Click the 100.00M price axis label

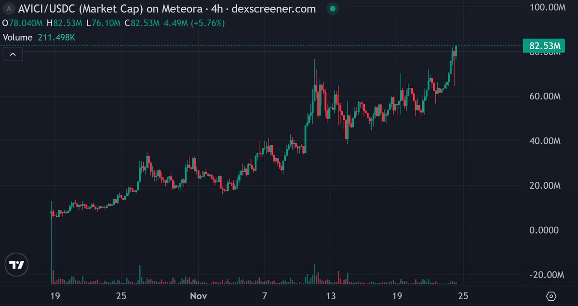pos(547,7)
